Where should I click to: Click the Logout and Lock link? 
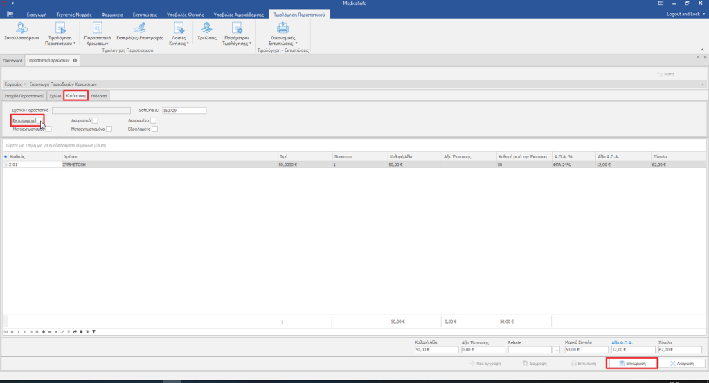click(x=683, y=14)
